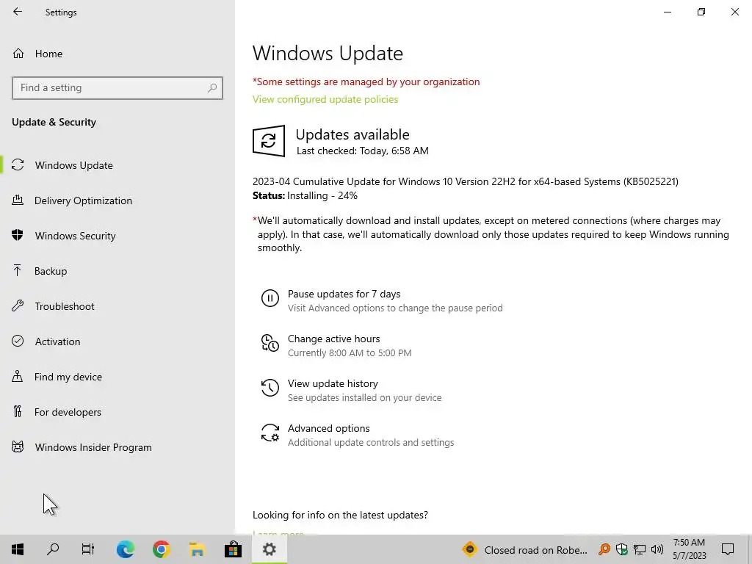Open Microsoft Store from the taskbar
The image size is (752, 564).
[233, 549]
